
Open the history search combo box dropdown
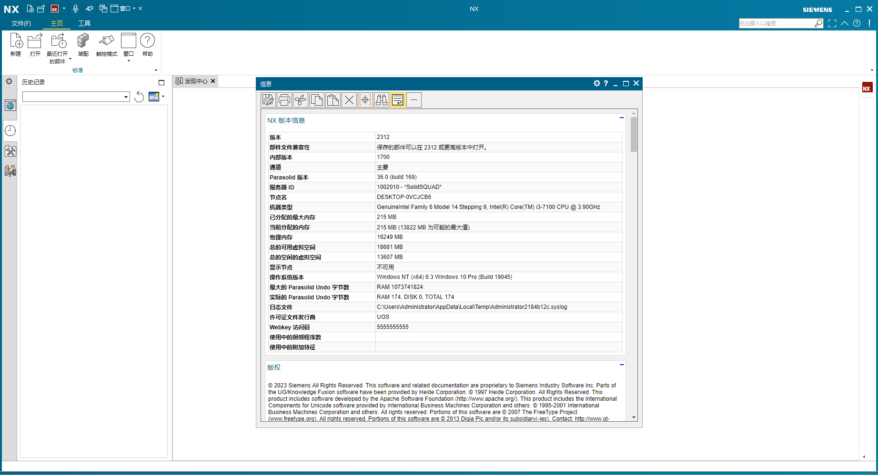pyautogui.click(x=125, y=96)
